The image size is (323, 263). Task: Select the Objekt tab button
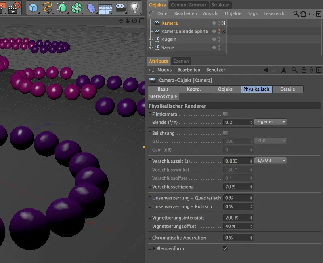225,89
